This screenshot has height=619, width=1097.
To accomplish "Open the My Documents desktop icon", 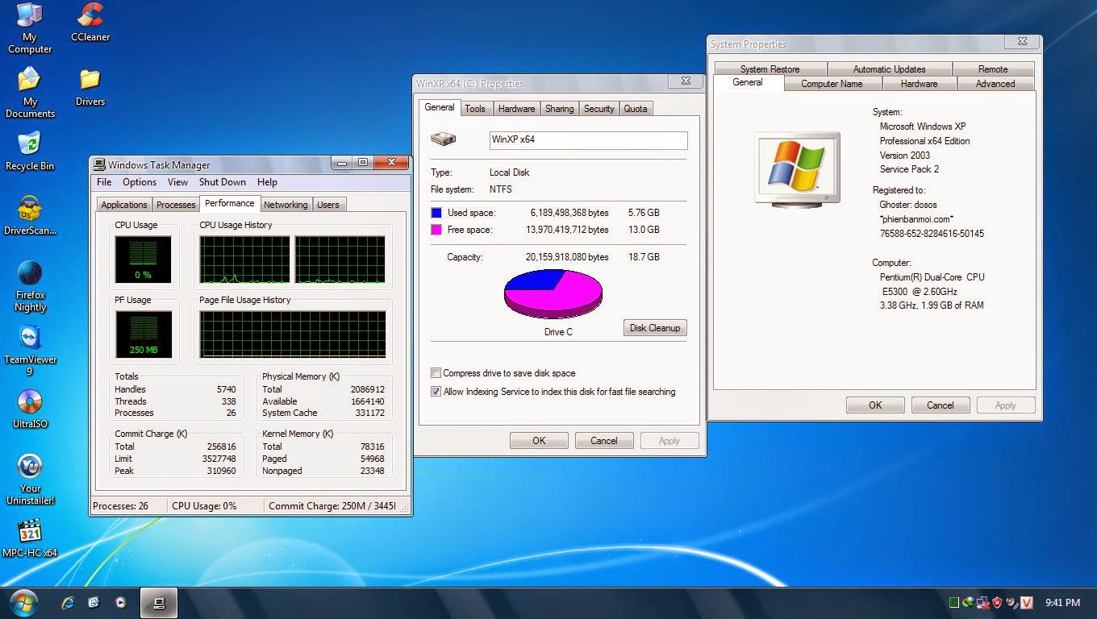I will pos(30,92).
